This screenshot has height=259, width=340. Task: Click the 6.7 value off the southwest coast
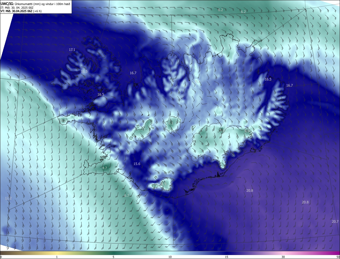coord(127,195)
